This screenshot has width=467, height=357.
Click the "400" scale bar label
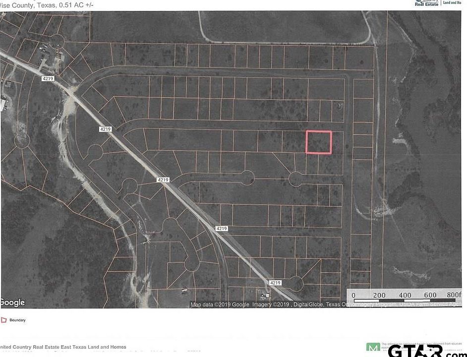[x=405, y=295]
